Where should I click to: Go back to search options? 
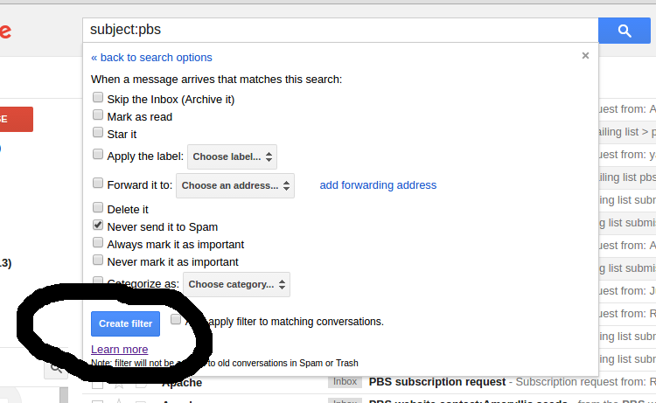[x=151, y=58]
